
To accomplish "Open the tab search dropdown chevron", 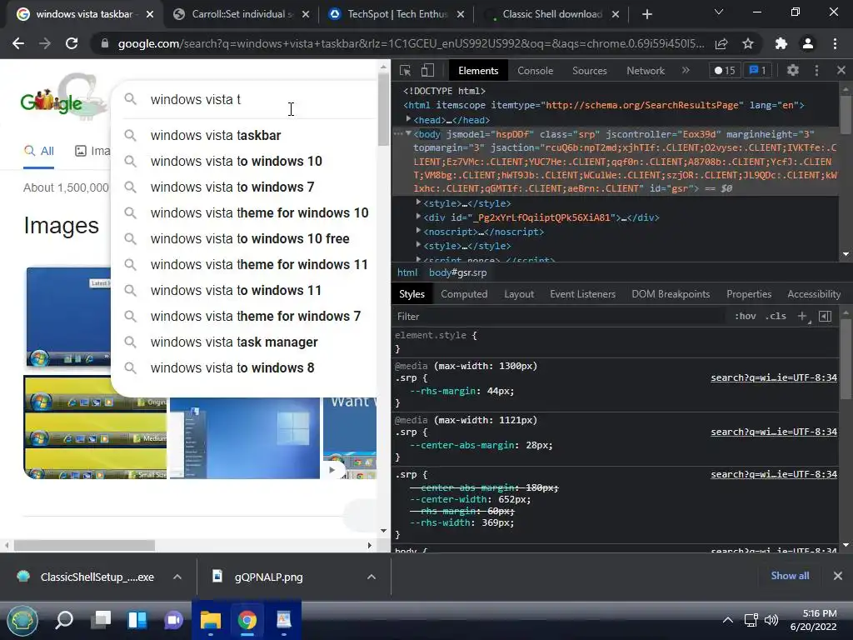I will [x=719, y=12].
